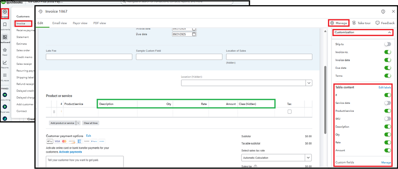Open Reports chart icon in sidebar

(5, 62)
